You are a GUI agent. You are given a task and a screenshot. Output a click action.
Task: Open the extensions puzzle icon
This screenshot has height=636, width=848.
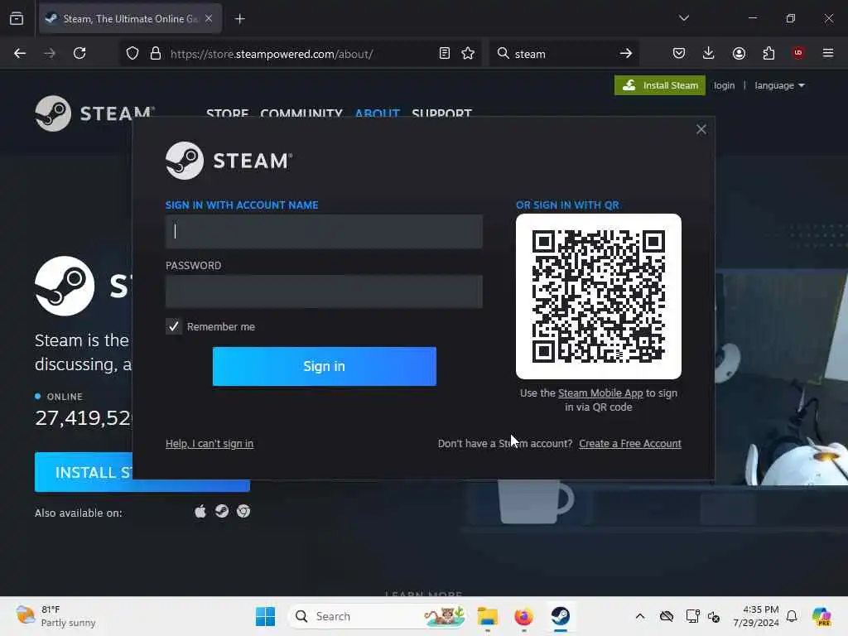click(x=768, y=54)
